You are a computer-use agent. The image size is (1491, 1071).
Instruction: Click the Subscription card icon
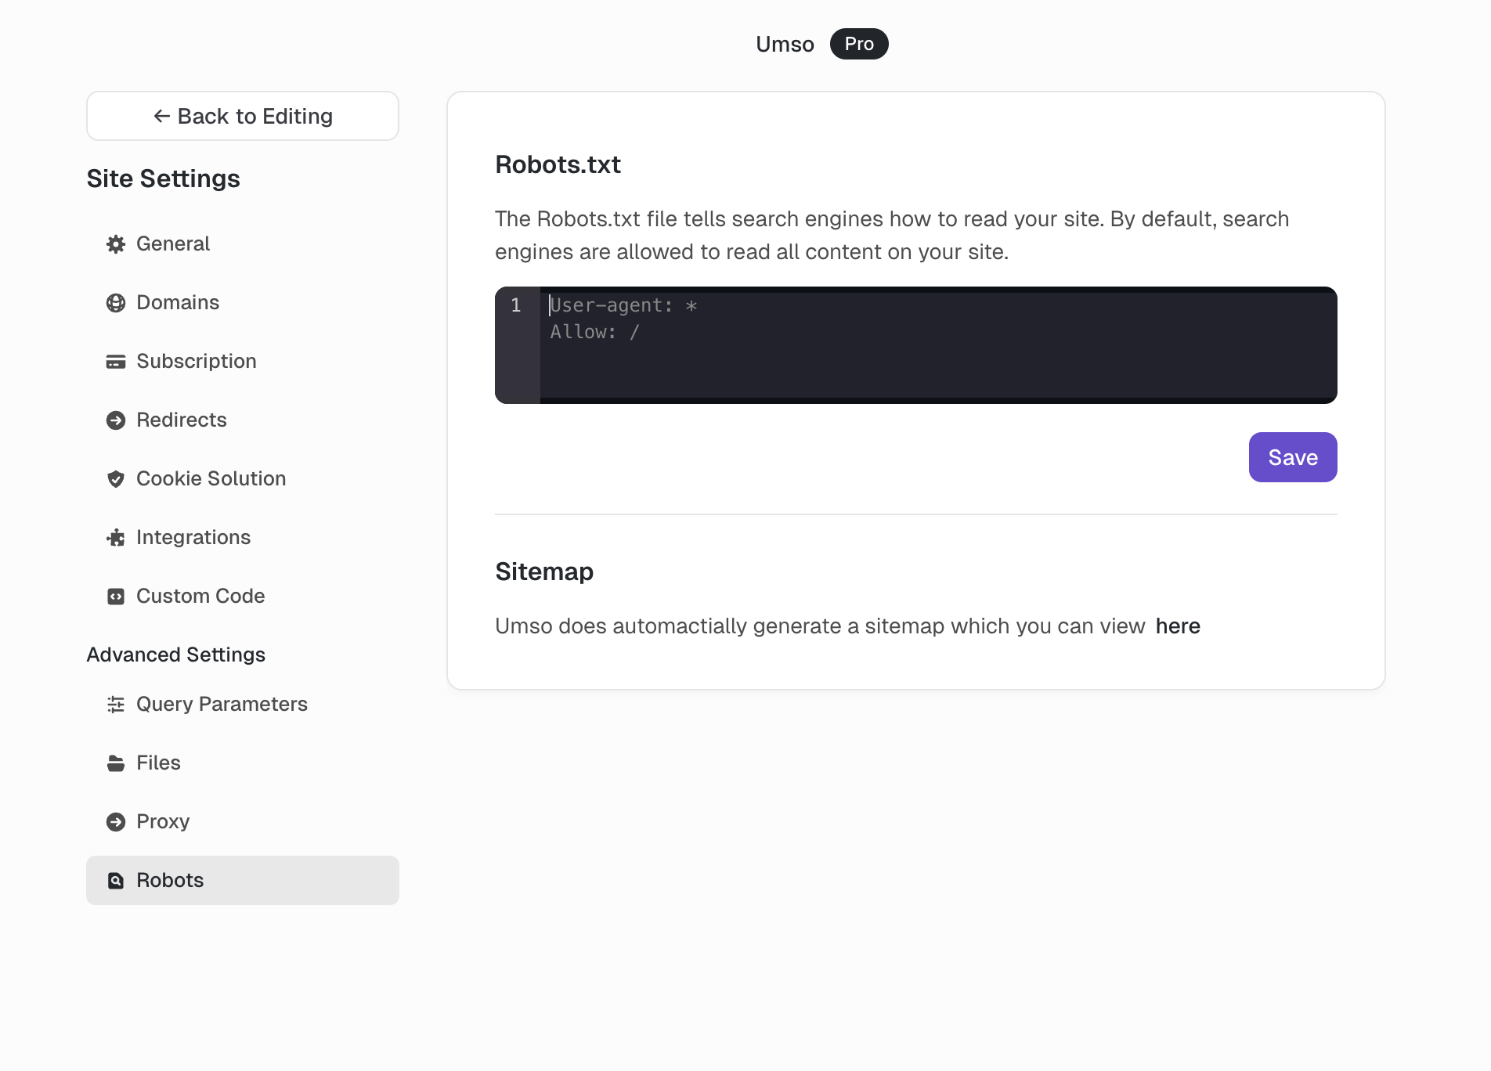[x=116, y=362]
